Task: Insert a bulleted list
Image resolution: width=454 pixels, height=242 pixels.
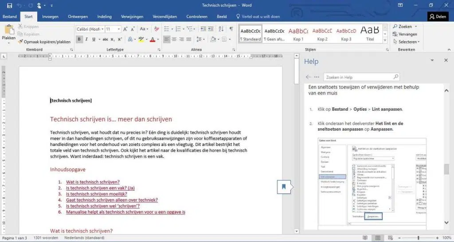Action: (167, 29)
